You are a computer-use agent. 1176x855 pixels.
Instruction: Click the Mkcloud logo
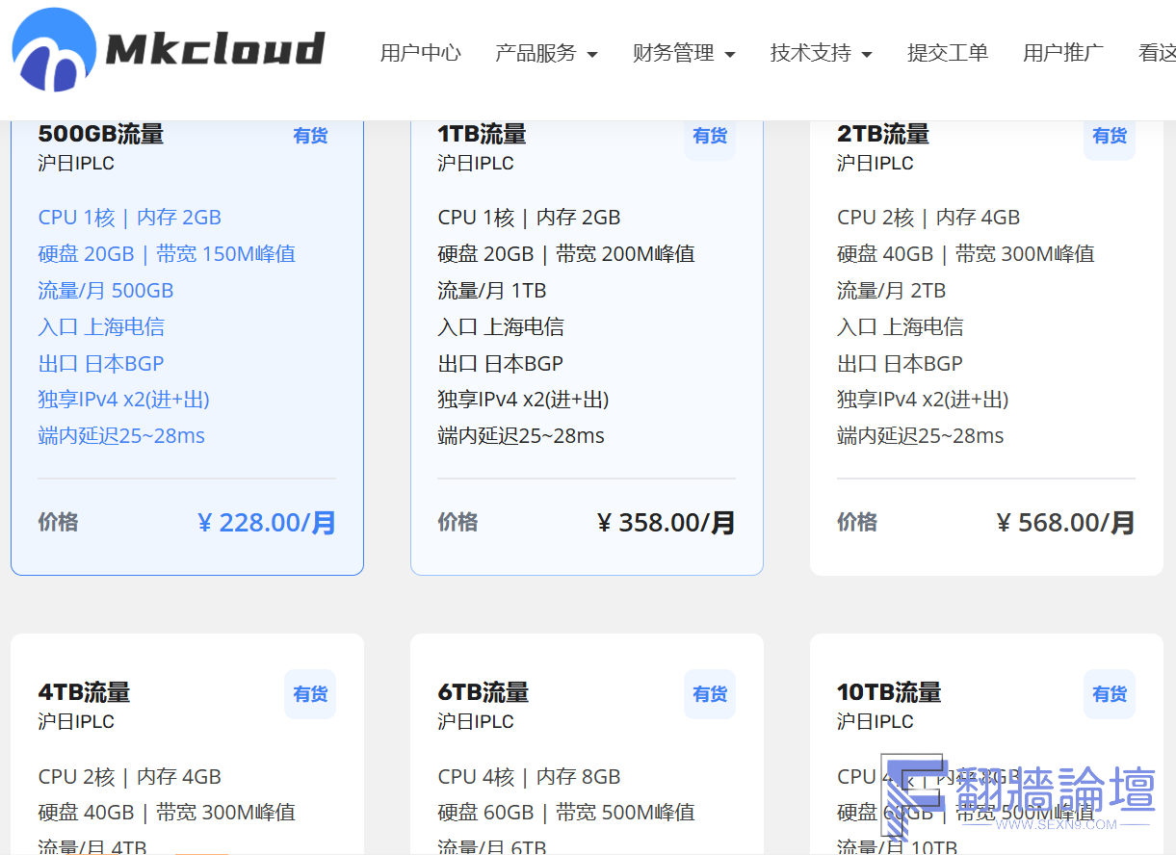coord(169,50)
